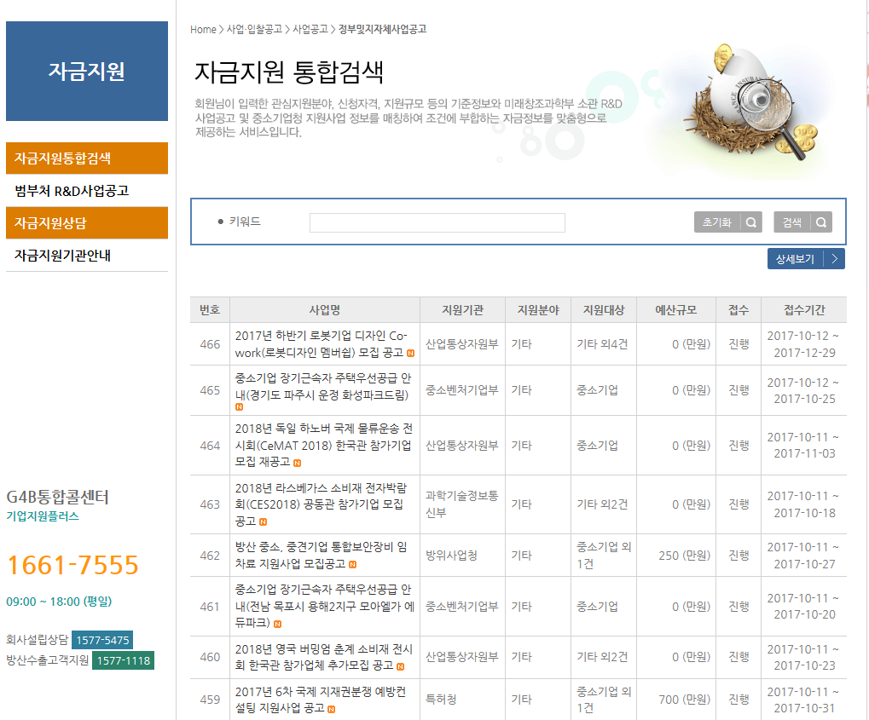
Task: Expand detailed search with 상세보기
Action: pos(795,259)
